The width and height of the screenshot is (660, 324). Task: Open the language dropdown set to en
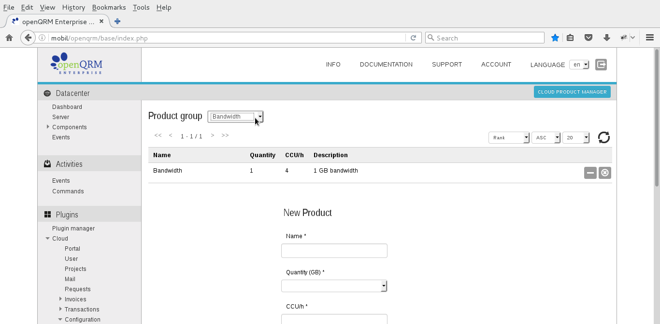click(579, 65)
